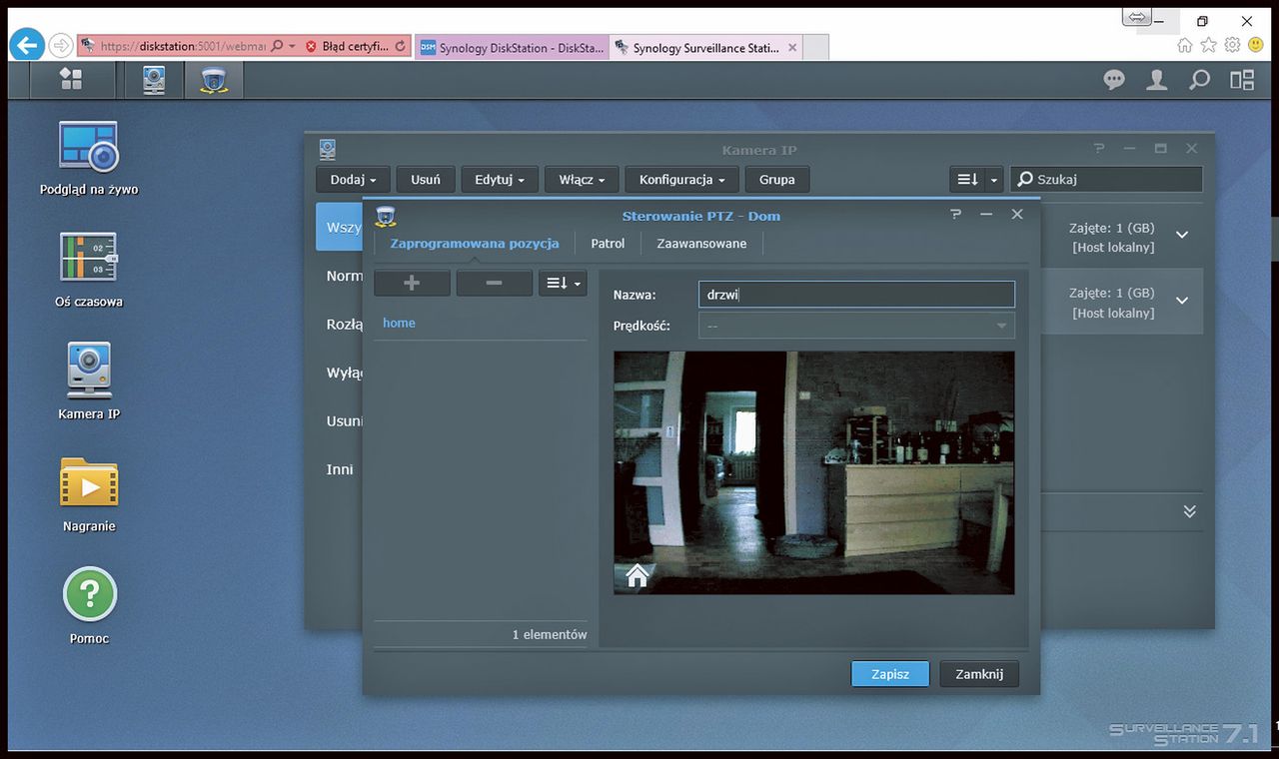This screenshot has height=759, width=1279.
Task: Focus the Szukaj search field
Action: tap(1106, 180)
